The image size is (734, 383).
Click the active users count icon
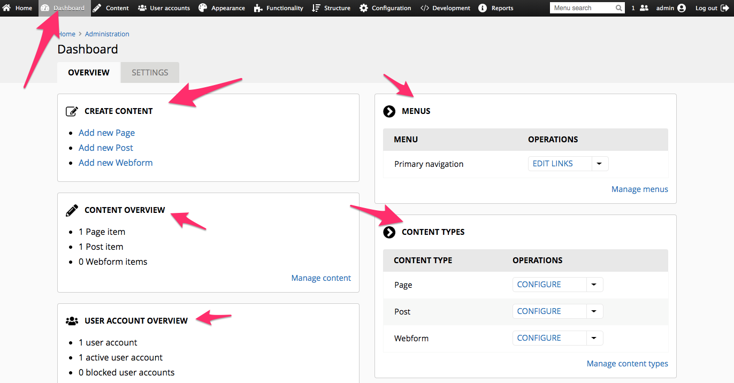click(644, 8)
